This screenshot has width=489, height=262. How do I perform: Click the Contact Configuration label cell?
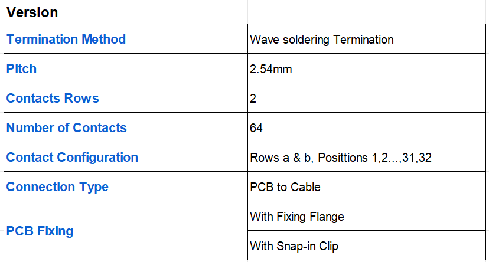[126, 157]
